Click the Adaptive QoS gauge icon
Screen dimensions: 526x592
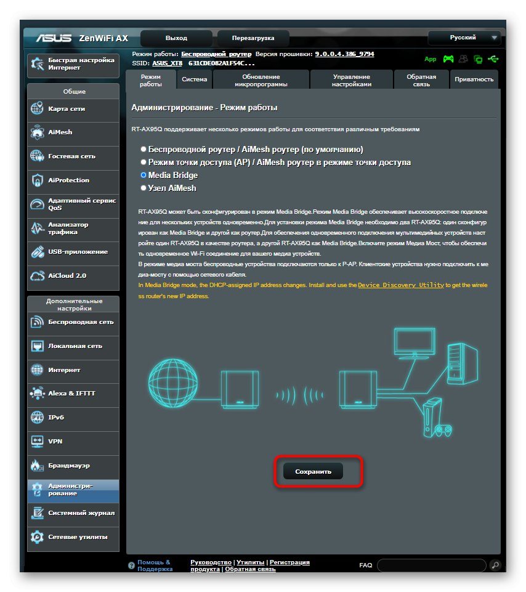(x=37, y=205)
